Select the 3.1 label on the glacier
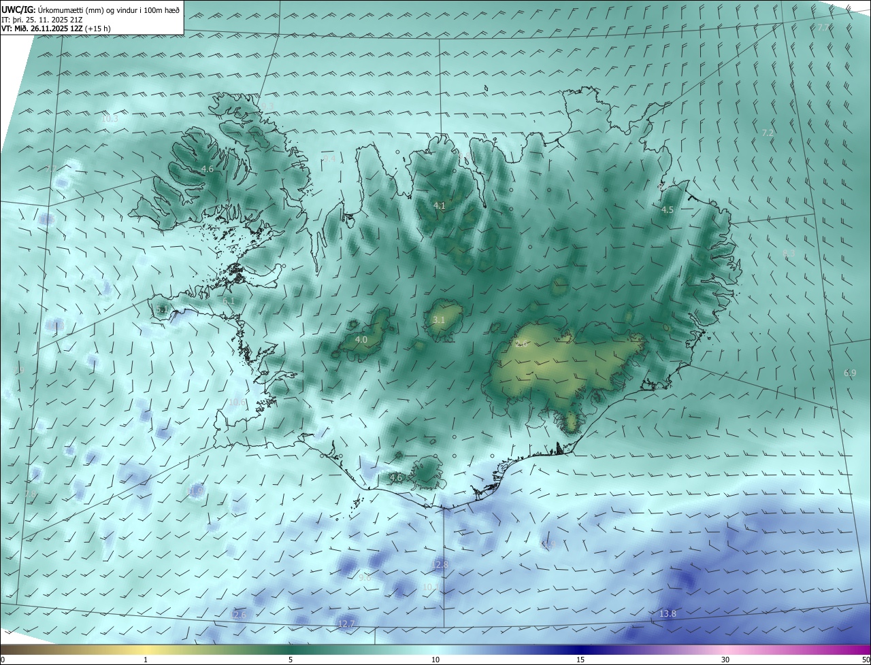Viewport: 871px width, 665px height. tap(439, 320)
